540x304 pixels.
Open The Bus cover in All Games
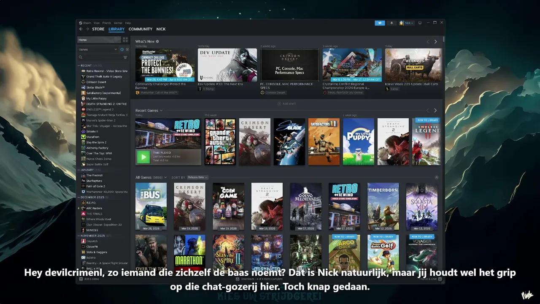click(x=151, y=206)
